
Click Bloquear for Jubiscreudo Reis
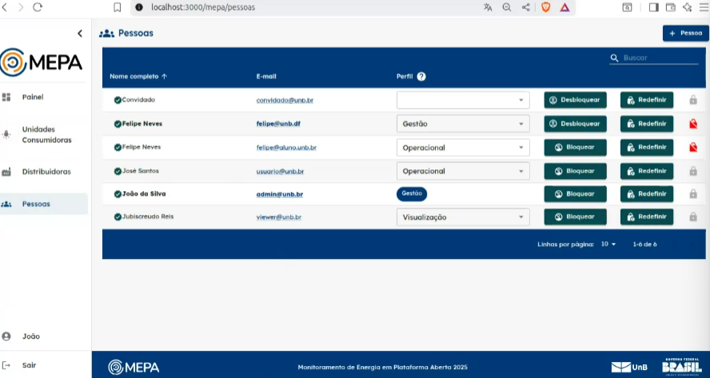coord(575,217)
